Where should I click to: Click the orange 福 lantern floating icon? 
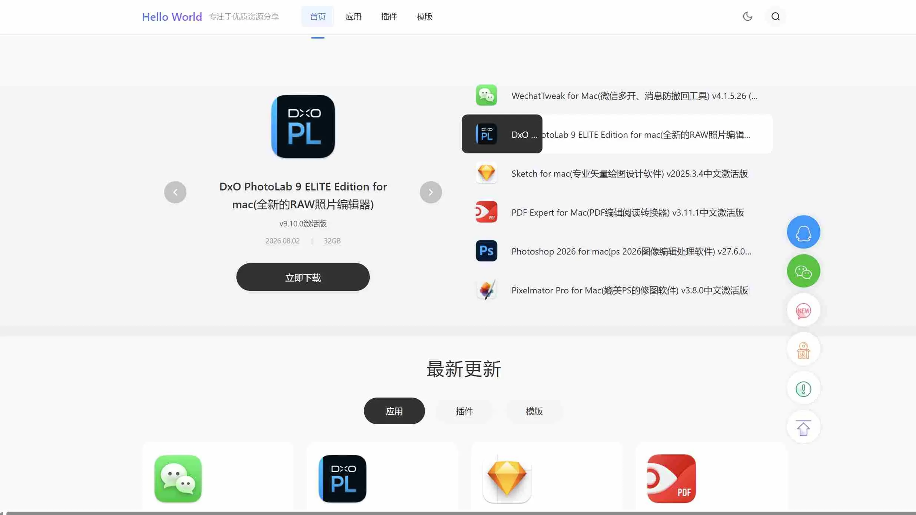803,349
